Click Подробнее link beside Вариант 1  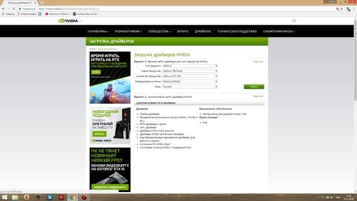[x=258, y=61]
